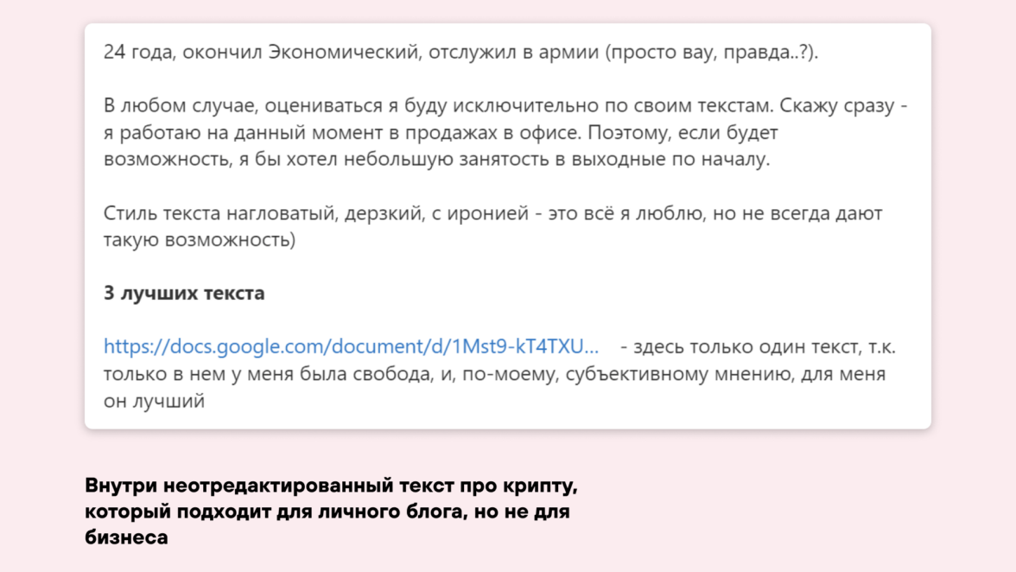Open the docs.google.com document link

point(351,347)
